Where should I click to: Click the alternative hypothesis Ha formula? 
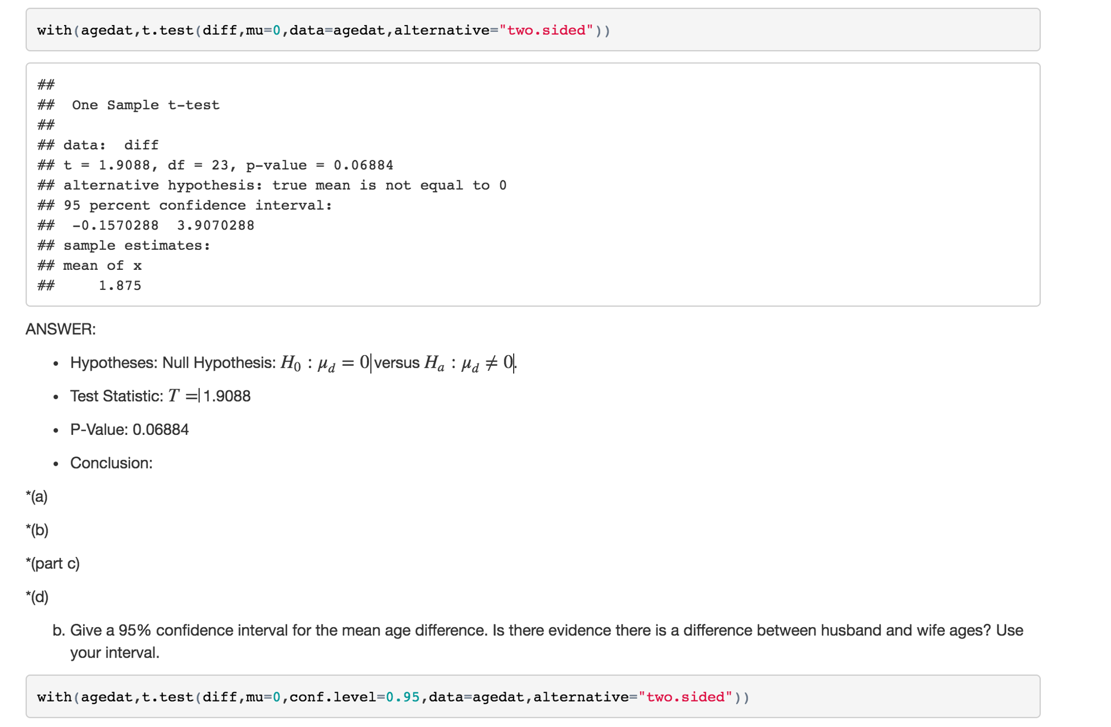point(468,363)
